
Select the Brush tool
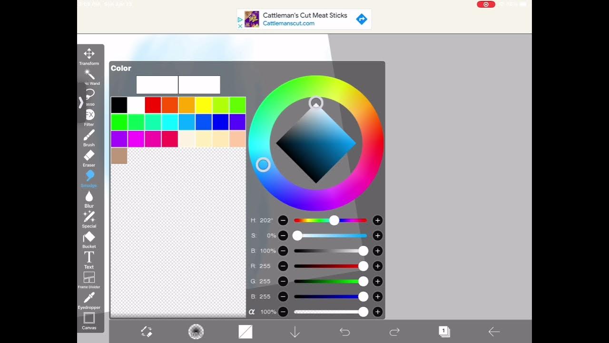(x=89, y=138)
